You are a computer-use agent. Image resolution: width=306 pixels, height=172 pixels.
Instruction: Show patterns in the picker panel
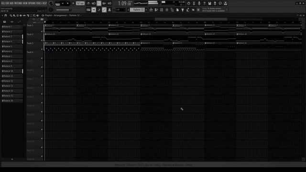pyautogui.click(x=4, y=22)
